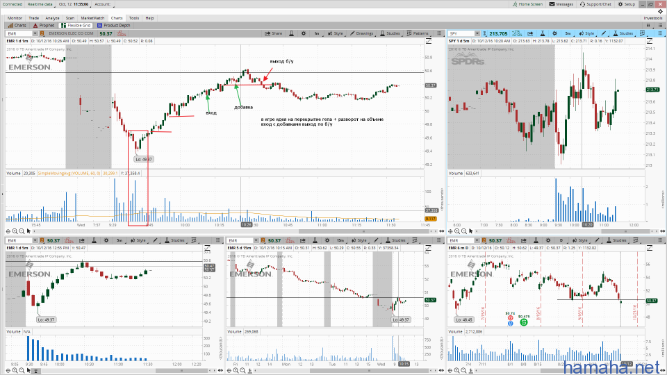The image size is (667, 375).
Task: Zoom in on the SPY chart
Action: [457, 231]
